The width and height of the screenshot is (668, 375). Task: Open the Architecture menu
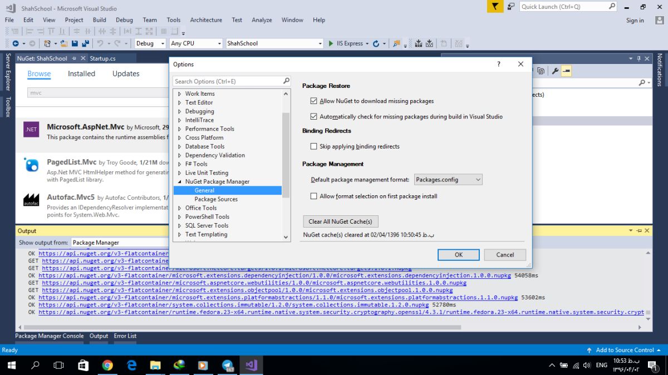pos(206,20)
